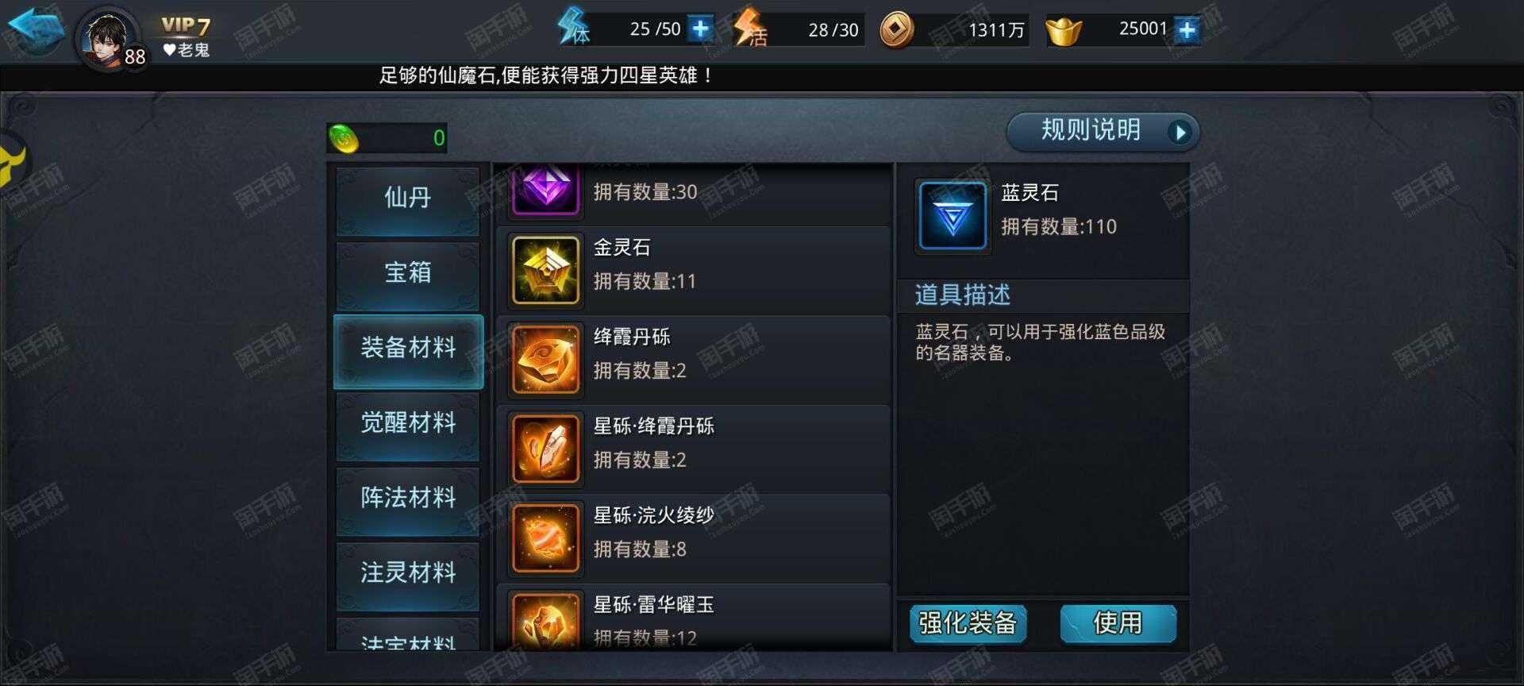Tap the purple gem item icon
This screenshot has width=1524, height=686.
click(545, 189)
